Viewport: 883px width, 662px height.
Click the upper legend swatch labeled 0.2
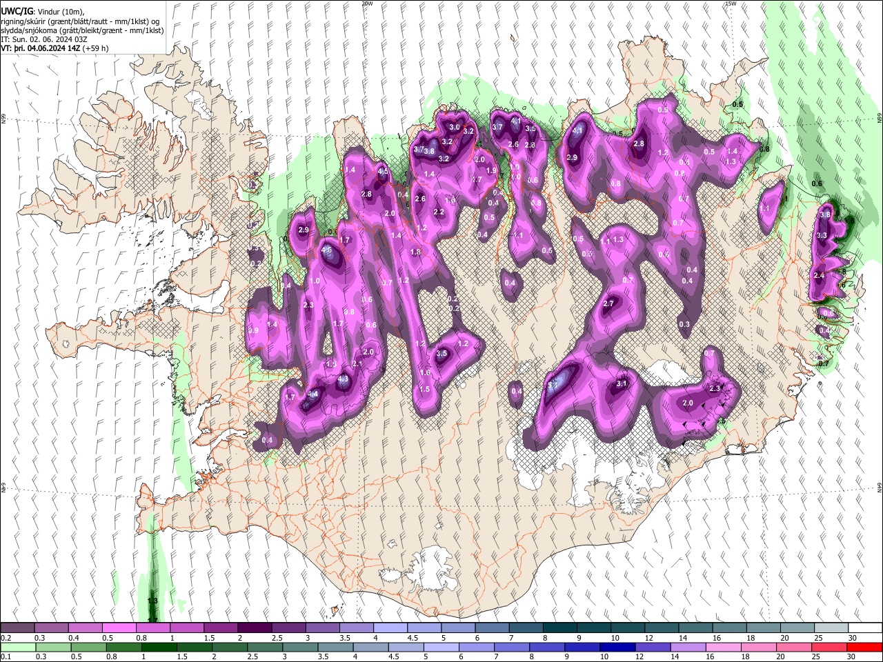pyautogui.click(x=17, y=628)
